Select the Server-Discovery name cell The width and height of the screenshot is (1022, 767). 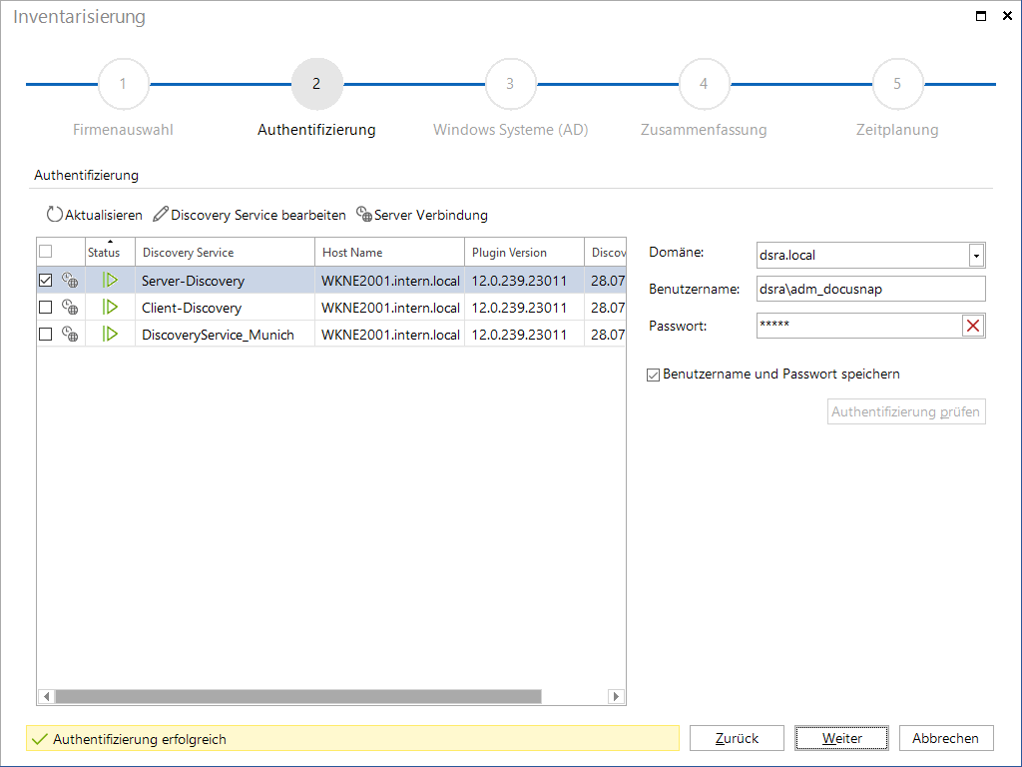[225, 281]
